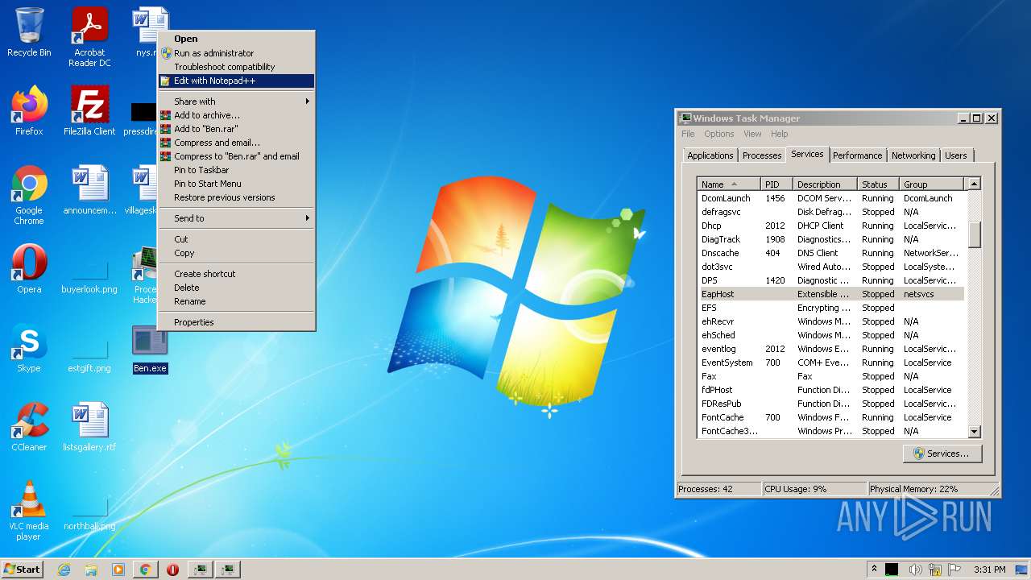Click the services list scroll up arrow
The image size is (1031, 580).
[974, 184]
